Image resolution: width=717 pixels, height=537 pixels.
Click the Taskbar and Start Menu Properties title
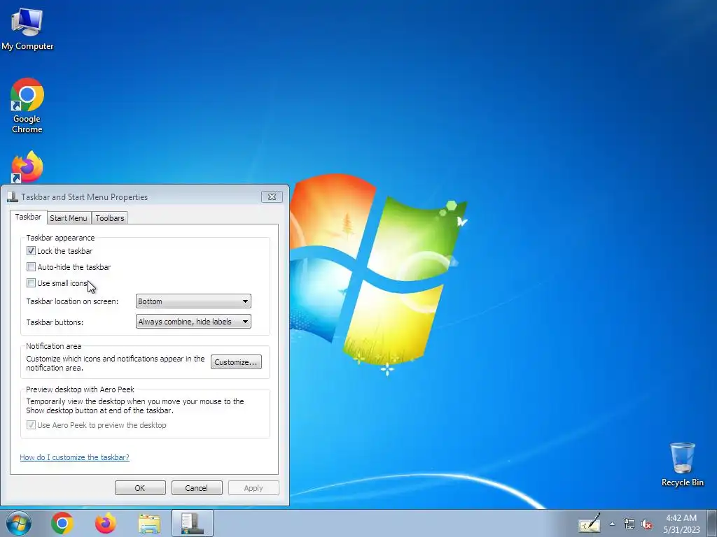click(x=84, y=197)
